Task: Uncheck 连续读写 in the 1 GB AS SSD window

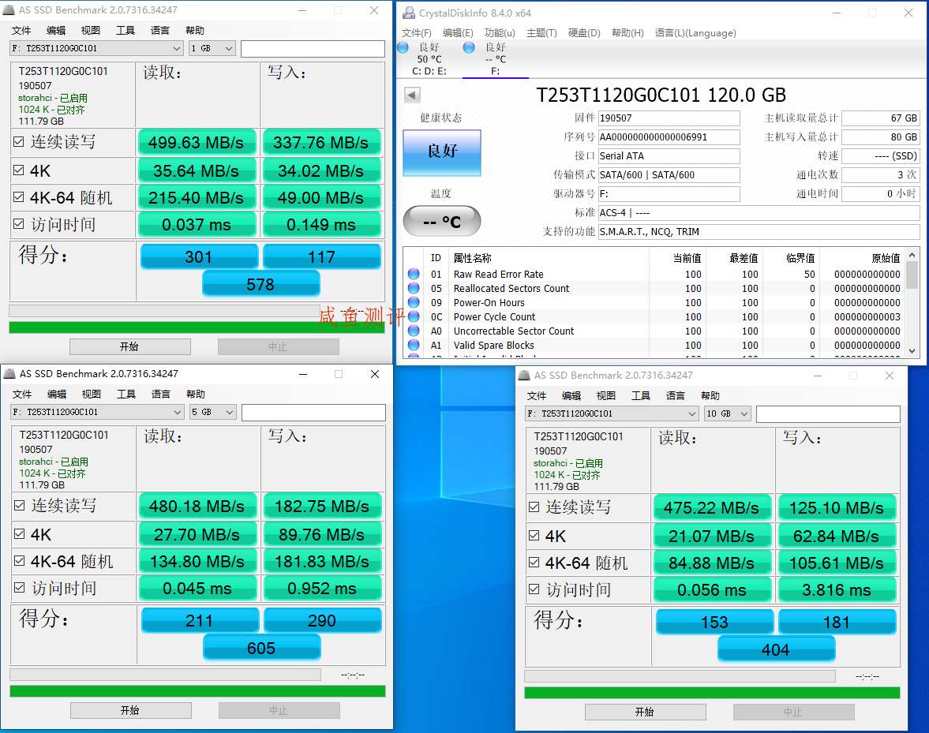Action: (18, 142)
